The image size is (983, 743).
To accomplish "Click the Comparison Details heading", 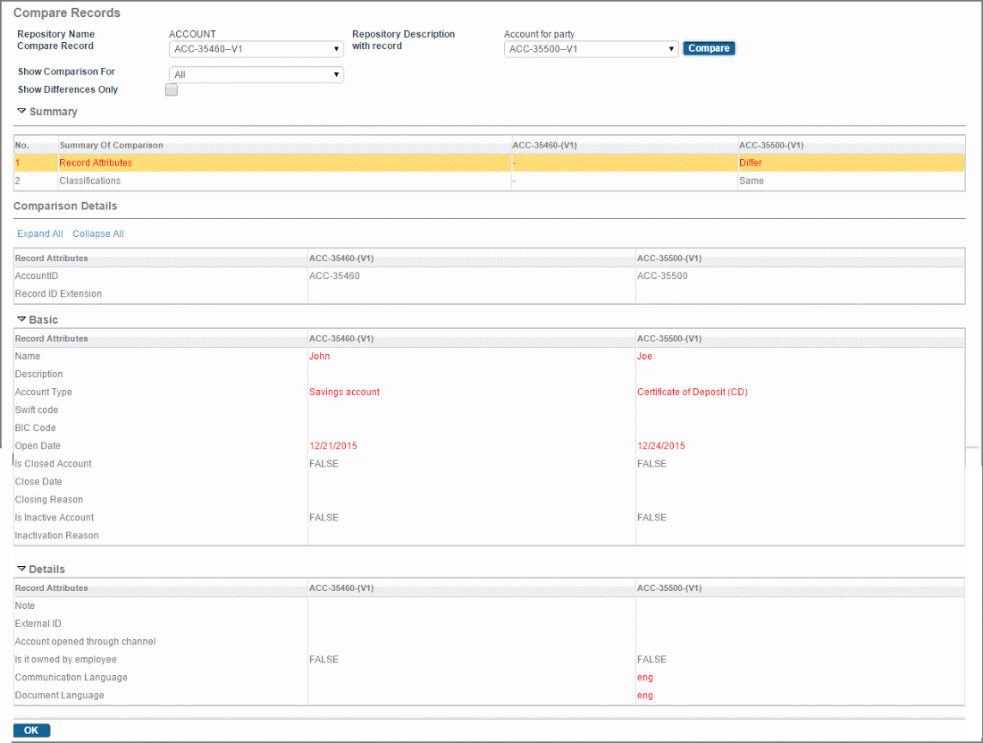I will [65, 207].
